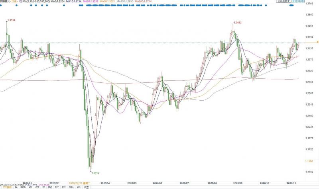This screenshot has height=189, width=319.
Task: Click the MA(5,10,30,60,100,200) indicator label
Action: pos(36,1)
